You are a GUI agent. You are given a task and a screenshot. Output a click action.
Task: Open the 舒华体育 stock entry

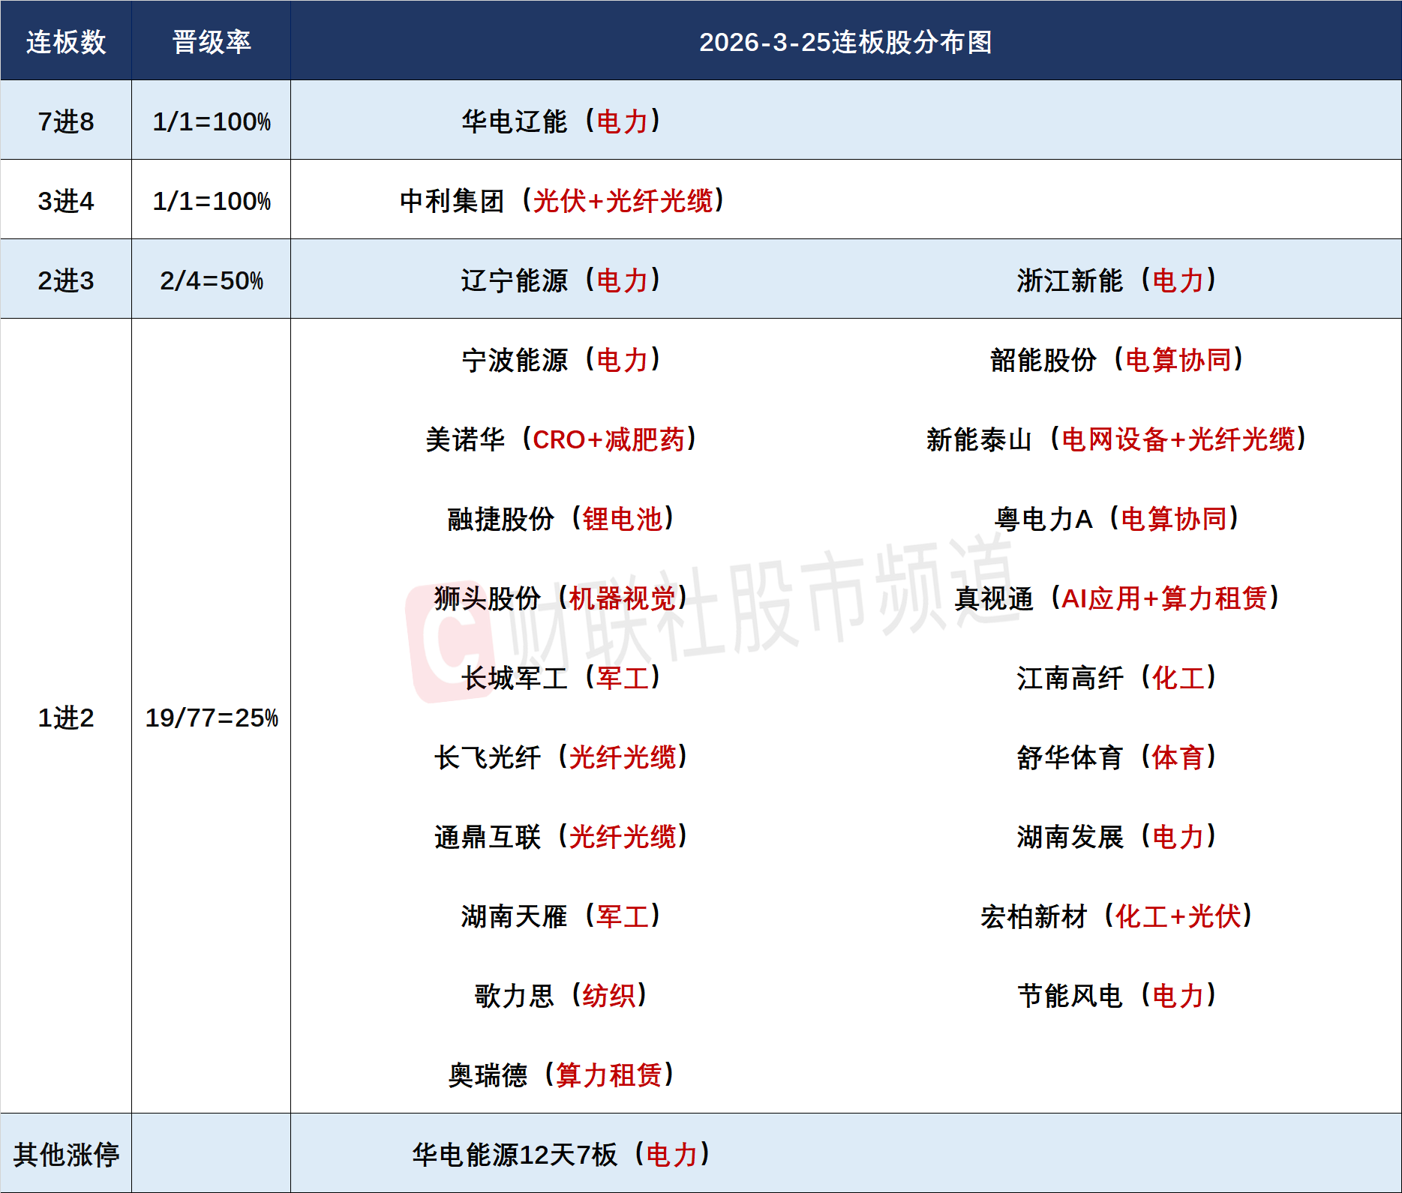click(1116, 757)
